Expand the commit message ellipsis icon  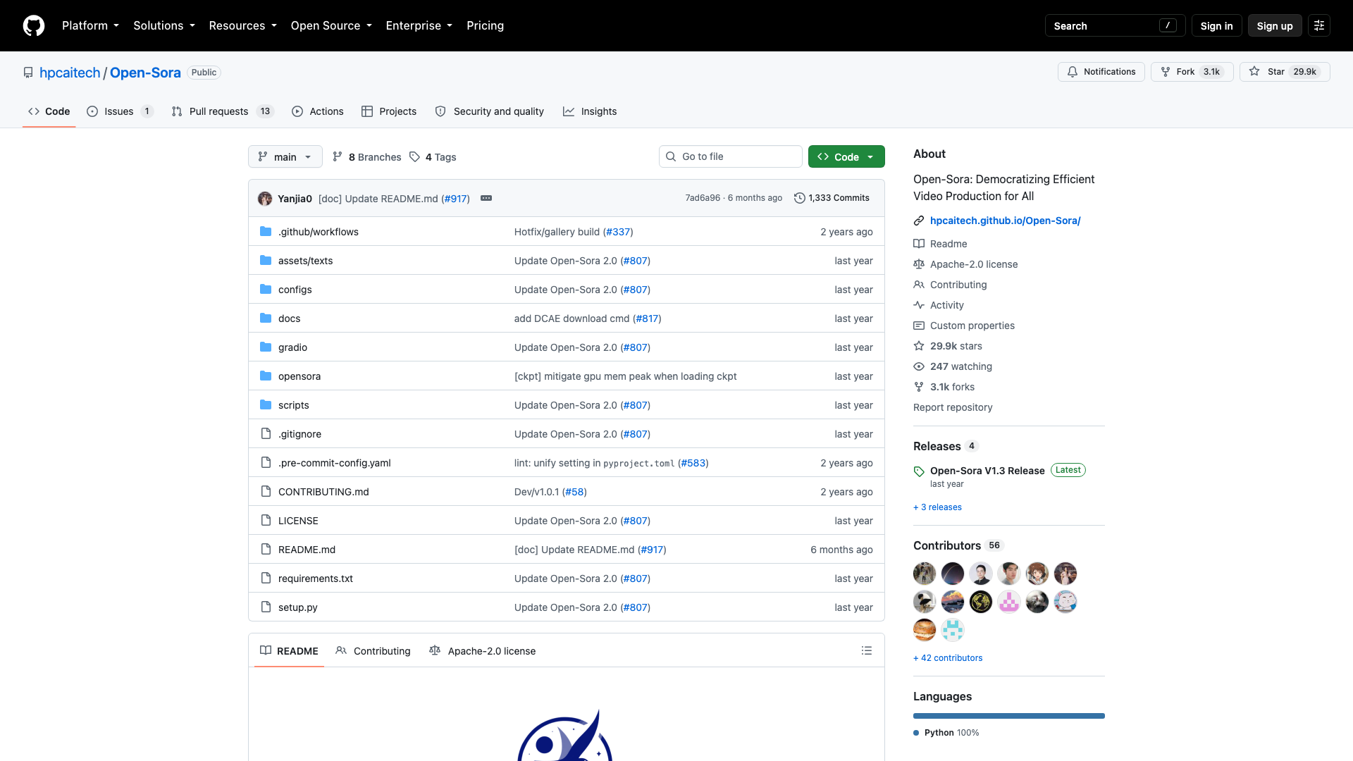(x=486, y=198)
